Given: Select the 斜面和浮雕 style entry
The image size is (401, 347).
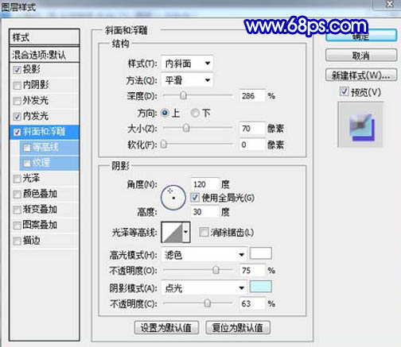Looking at the screenshot, I should click(45, 132).
